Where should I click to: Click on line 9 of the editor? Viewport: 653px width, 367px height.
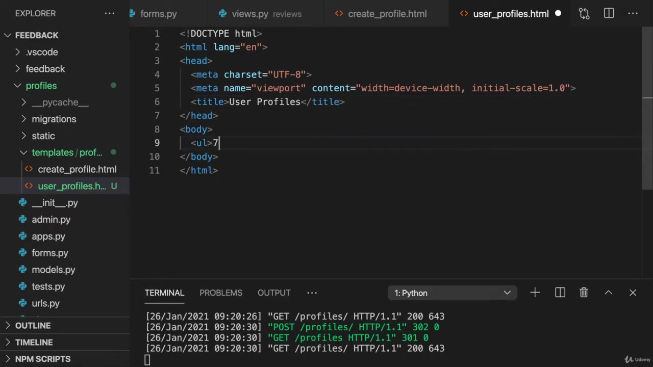357,143
